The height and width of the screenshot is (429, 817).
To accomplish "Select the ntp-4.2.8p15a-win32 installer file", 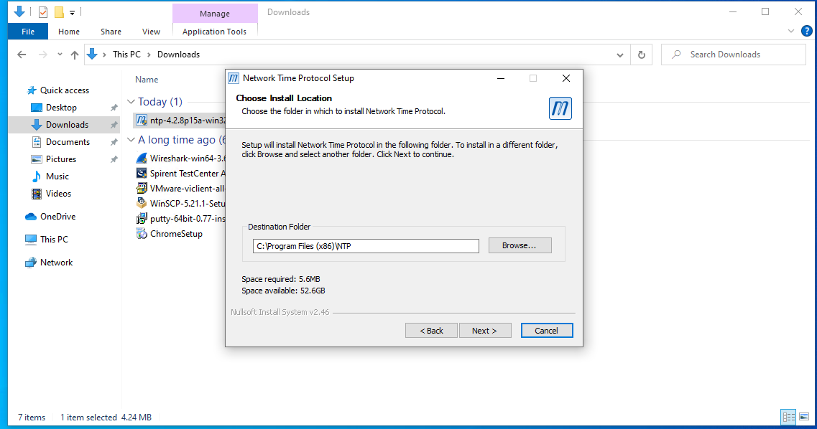I will [180, 121].
